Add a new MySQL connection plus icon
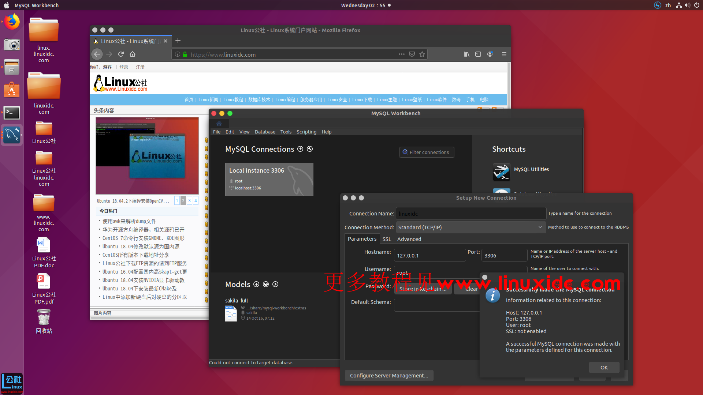The height and width of the screenshot is (395, 703). click(300, 149)
